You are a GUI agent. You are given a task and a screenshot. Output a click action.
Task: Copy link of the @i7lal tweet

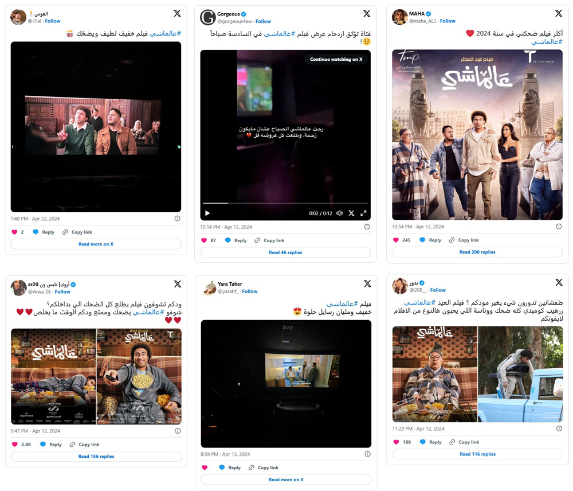point(77,232)
